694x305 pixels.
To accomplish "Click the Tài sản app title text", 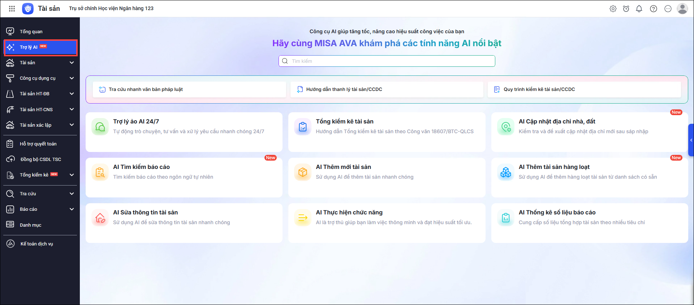I will [x=49, y=8].
